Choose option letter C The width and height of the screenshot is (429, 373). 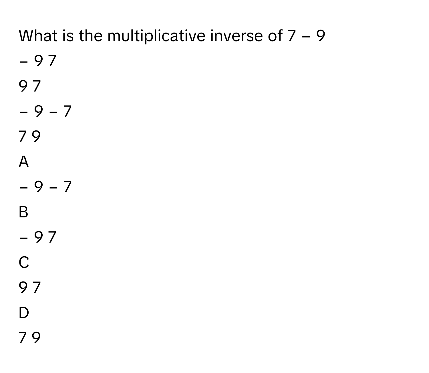point(24,263)
